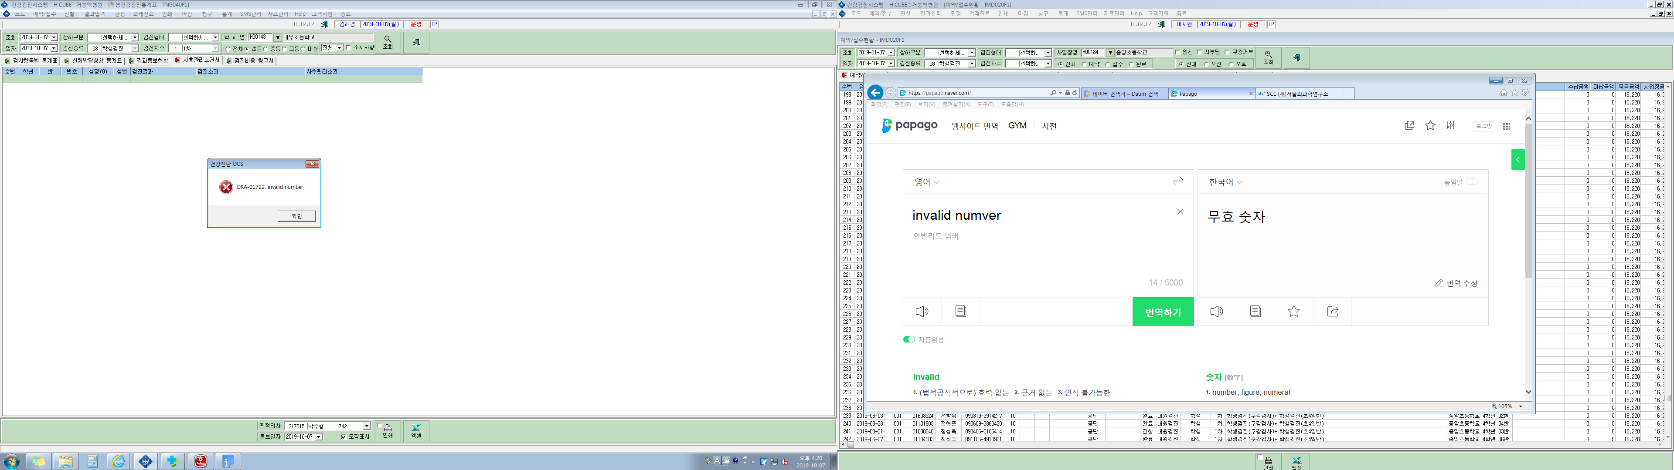Click the green 번역하기 button

1163,312
